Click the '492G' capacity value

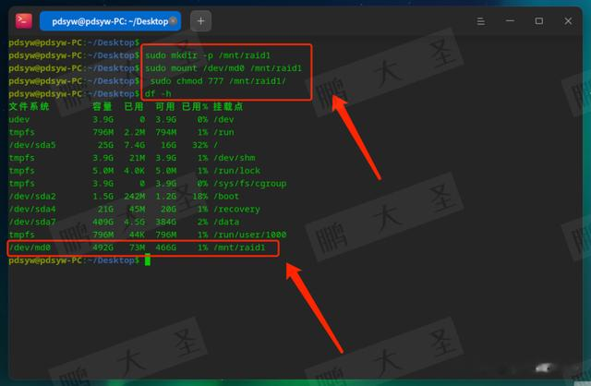pos(103,247)
